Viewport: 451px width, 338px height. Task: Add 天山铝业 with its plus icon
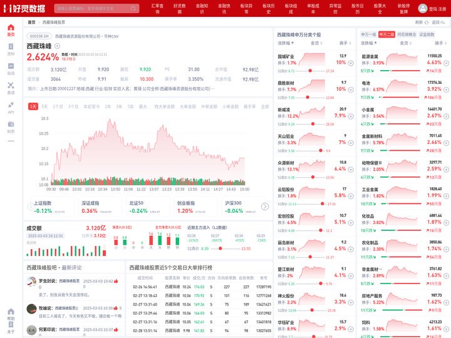tap(351, 143)
